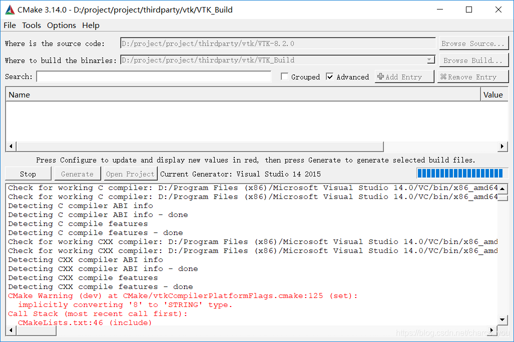Click output log horizontal scroll right arrow

tap(491, 330)
